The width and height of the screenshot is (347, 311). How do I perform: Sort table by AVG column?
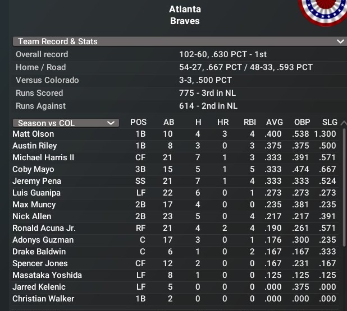pyautogui.click(x=275, y=123)
